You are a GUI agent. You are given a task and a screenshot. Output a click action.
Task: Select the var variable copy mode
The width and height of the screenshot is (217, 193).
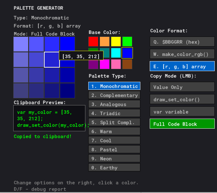point(182,112)
